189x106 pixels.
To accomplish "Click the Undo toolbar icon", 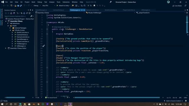I will (x=25, y=6).
